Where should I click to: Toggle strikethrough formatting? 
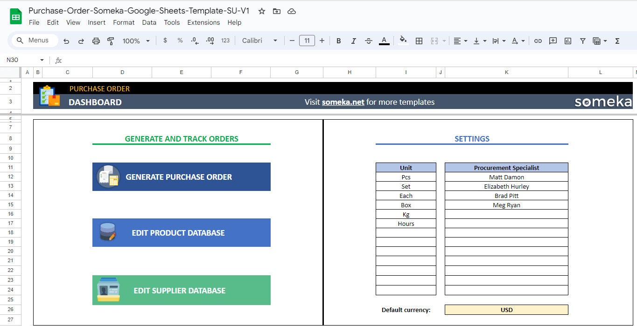click(x=368, y=41)
